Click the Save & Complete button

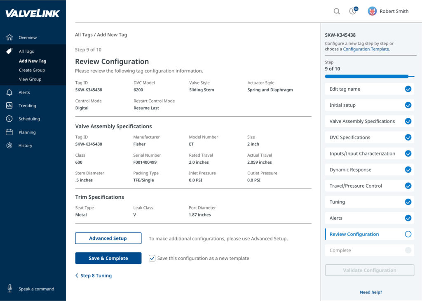pos(108,258)
